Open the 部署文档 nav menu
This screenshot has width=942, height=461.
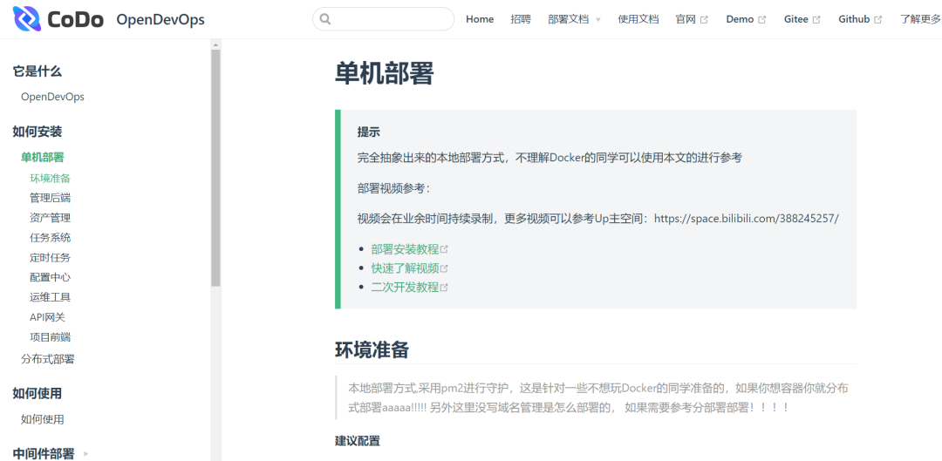569,19
